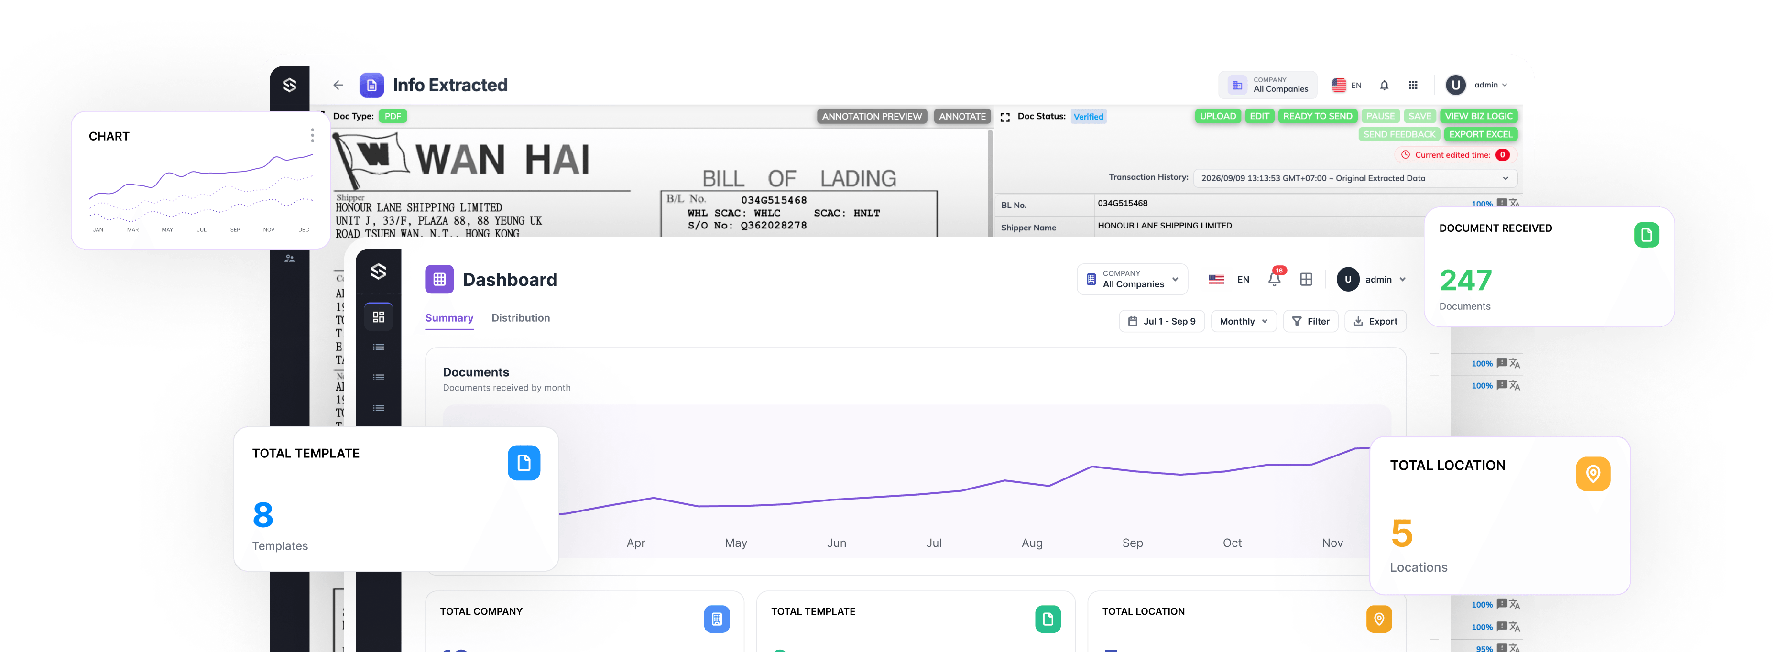The width and height of the screenshot is (1790, 652).
Task: Click the orange pin icon on the large Total Location card
Action: pyautogui.click(x=1593, y=474)
